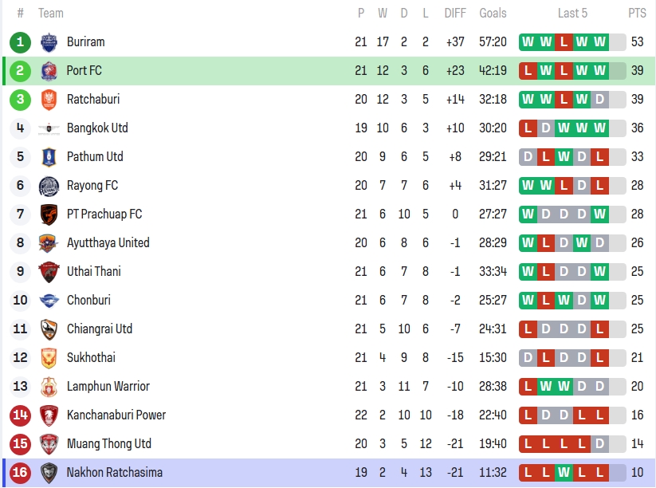Click the Sukhothai club crest

(49, 358)
